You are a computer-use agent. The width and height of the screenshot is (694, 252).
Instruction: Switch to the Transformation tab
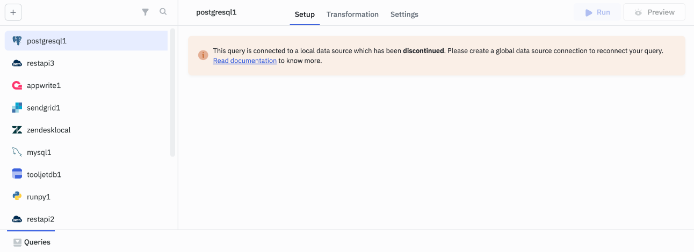click(352, 14)
